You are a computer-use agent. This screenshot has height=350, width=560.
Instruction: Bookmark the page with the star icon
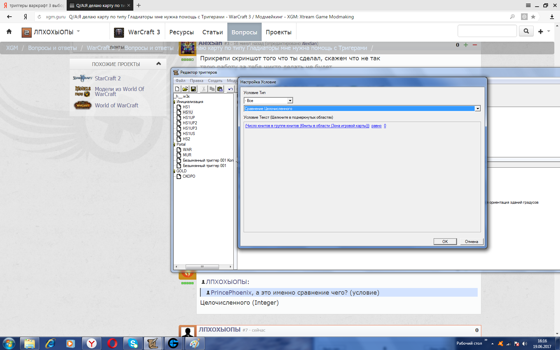[x=533, y=17]
